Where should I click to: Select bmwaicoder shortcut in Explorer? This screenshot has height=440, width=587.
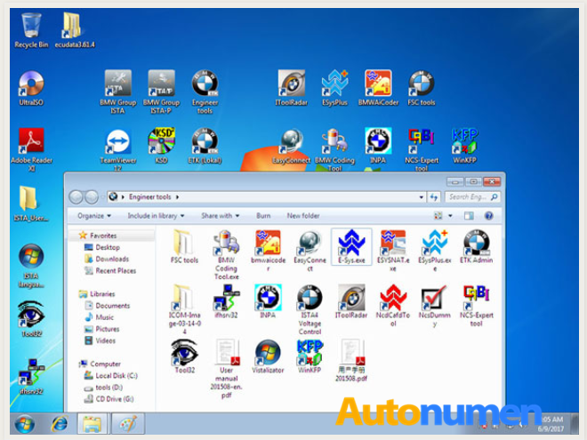coord(268,251)
